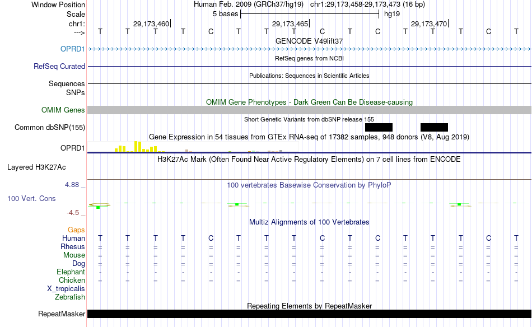Click the orange Gaps label
This screenshot has width=532, height=327.
pyautogui.click(x=76, y=230)
